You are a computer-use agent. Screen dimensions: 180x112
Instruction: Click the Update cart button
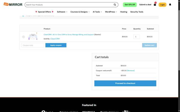pos(149,45)
